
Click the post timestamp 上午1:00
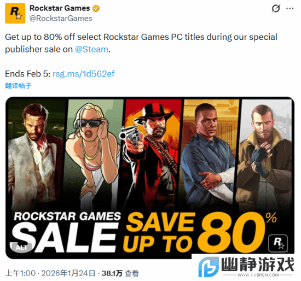pos(20,273)
